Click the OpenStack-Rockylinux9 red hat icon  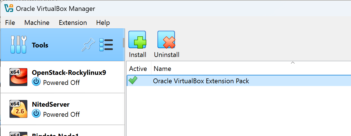[x=18, y=77]
